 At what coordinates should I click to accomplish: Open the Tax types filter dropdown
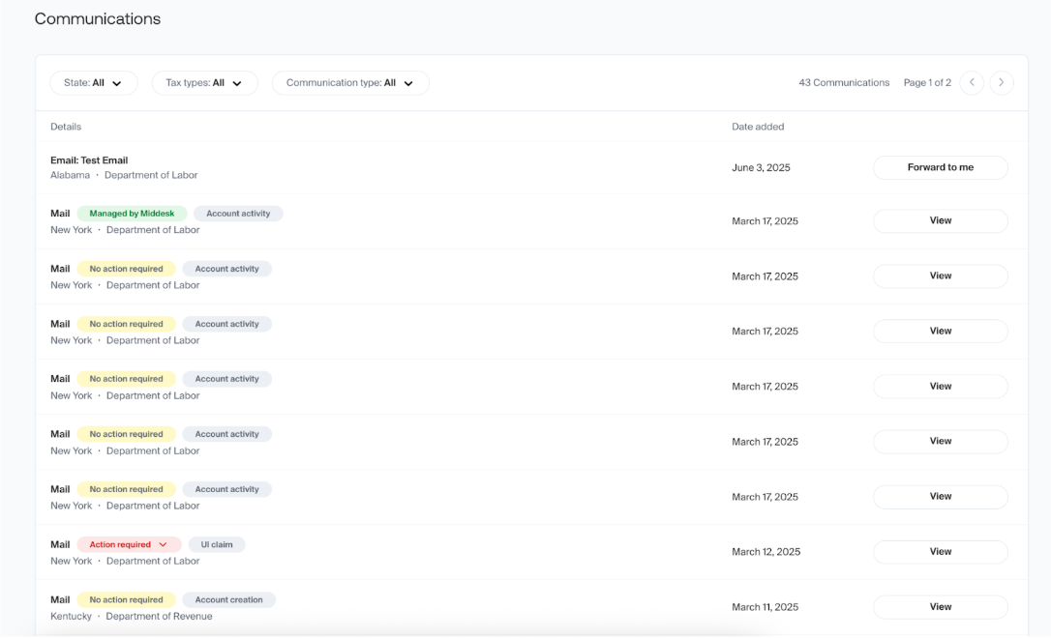(204, 83)
